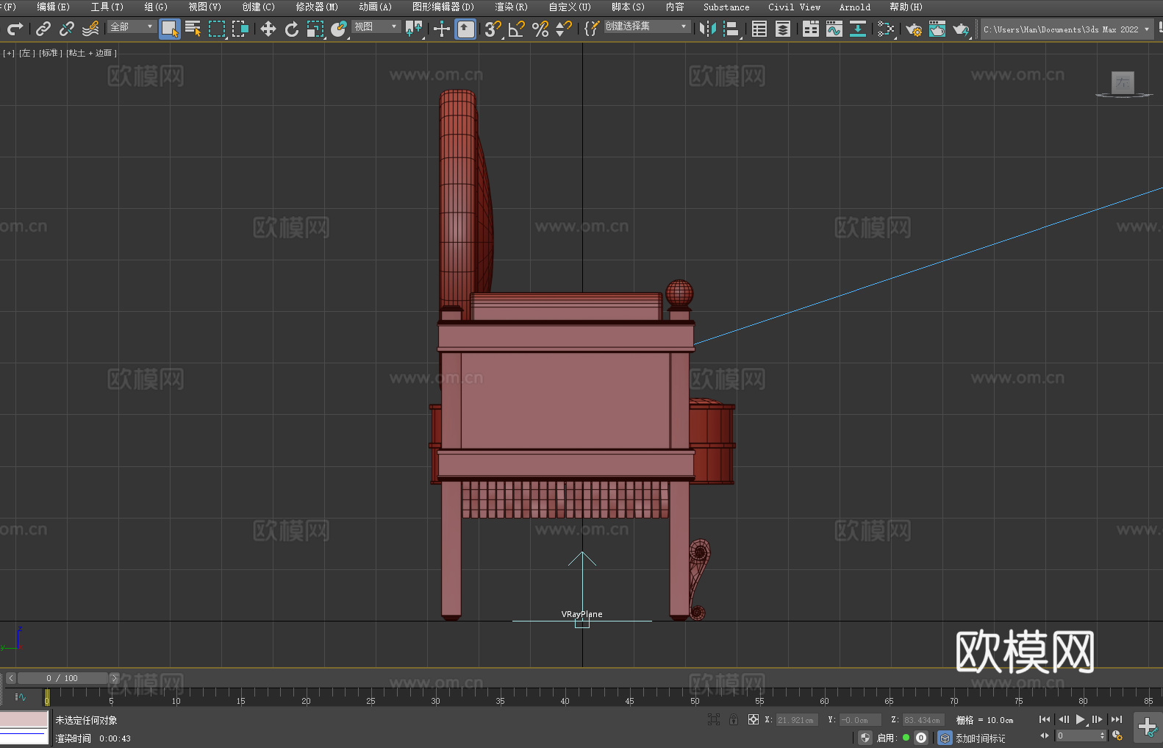Viewport: 1163px width, 748px height.
Task: Toggle Spinner Snap
Action: [564, 29]
